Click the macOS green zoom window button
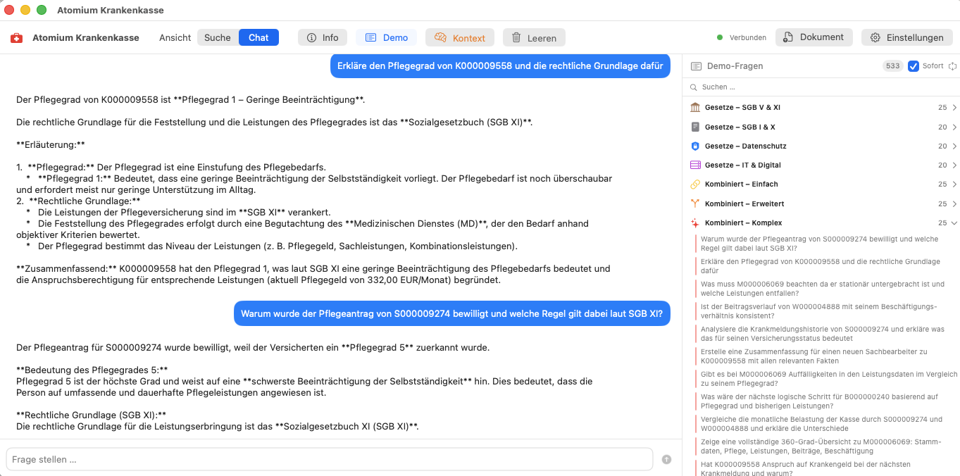 click(42, 10)
